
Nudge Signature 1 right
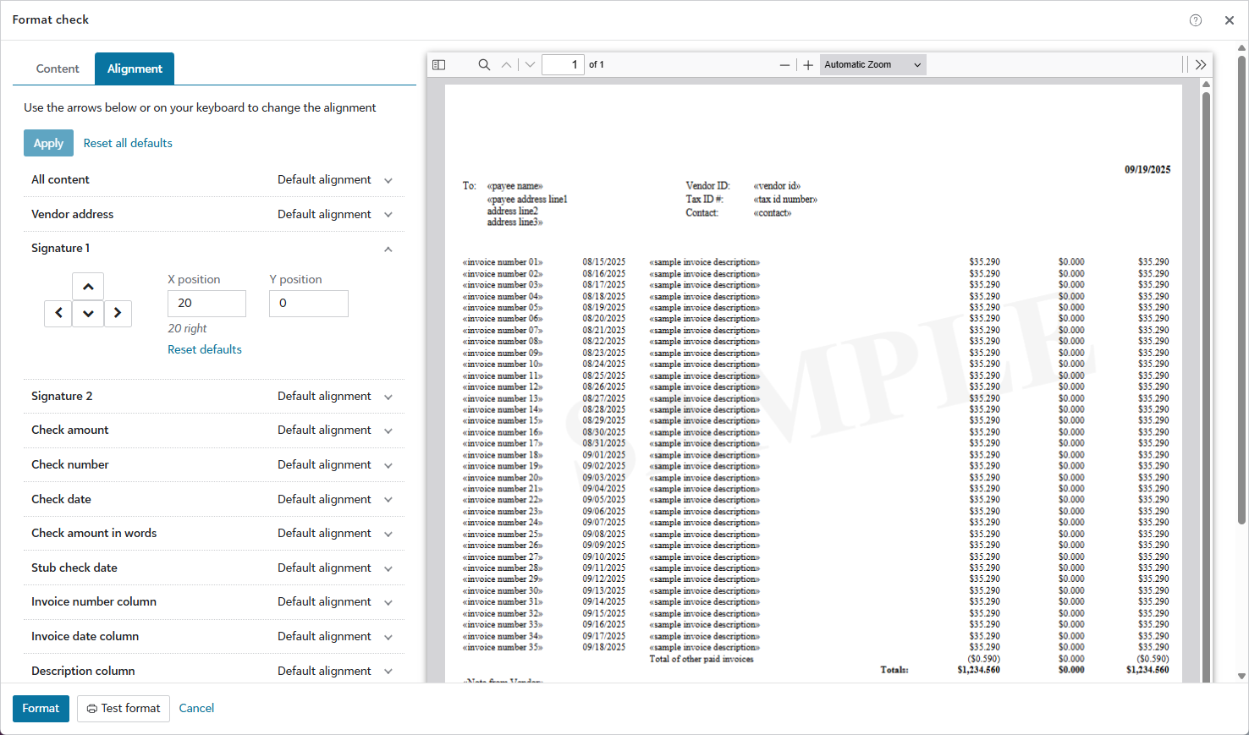[118, 313]
